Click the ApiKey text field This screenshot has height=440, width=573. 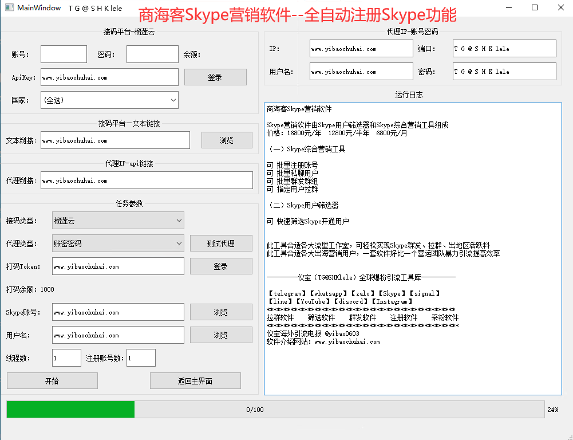point(109,77)
